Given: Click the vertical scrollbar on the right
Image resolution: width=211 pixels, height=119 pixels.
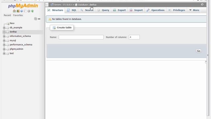Looking at the screenshot, I should point(208,58).
